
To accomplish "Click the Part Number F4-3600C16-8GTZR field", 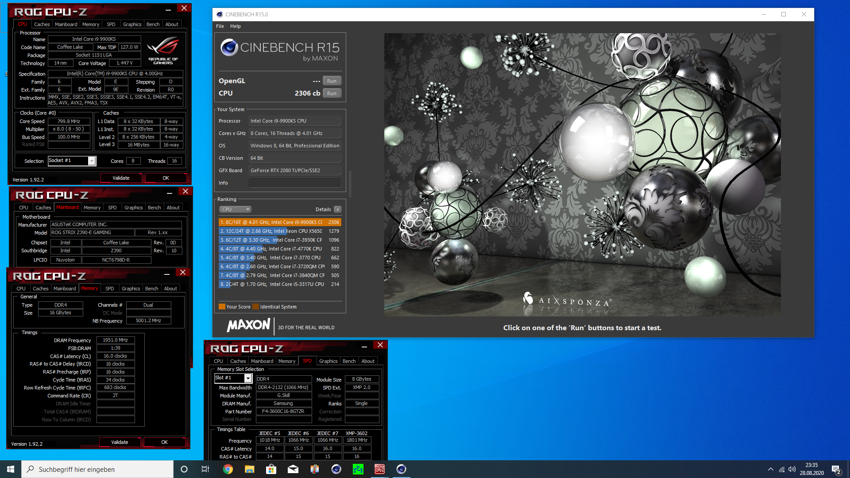I will 283,412.
